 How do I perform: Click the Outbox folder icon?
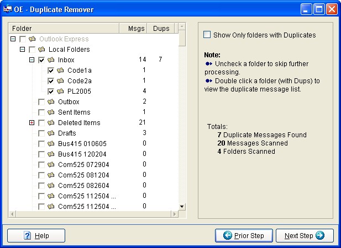point(51,101)
